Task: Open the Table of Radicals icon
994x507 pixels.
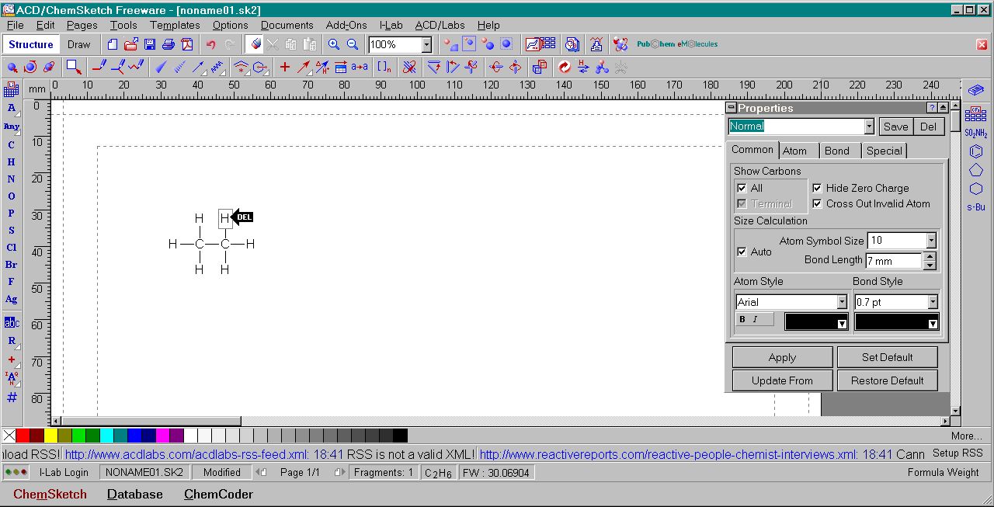Action: [975, 115]
